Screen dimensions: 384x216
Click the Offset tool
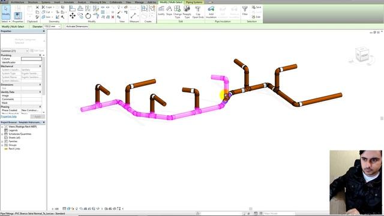point(80,8)
